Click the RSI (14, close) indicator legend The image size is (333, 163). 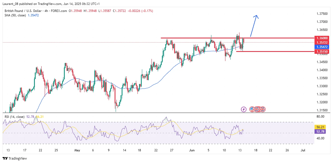(x=15, y=117)
